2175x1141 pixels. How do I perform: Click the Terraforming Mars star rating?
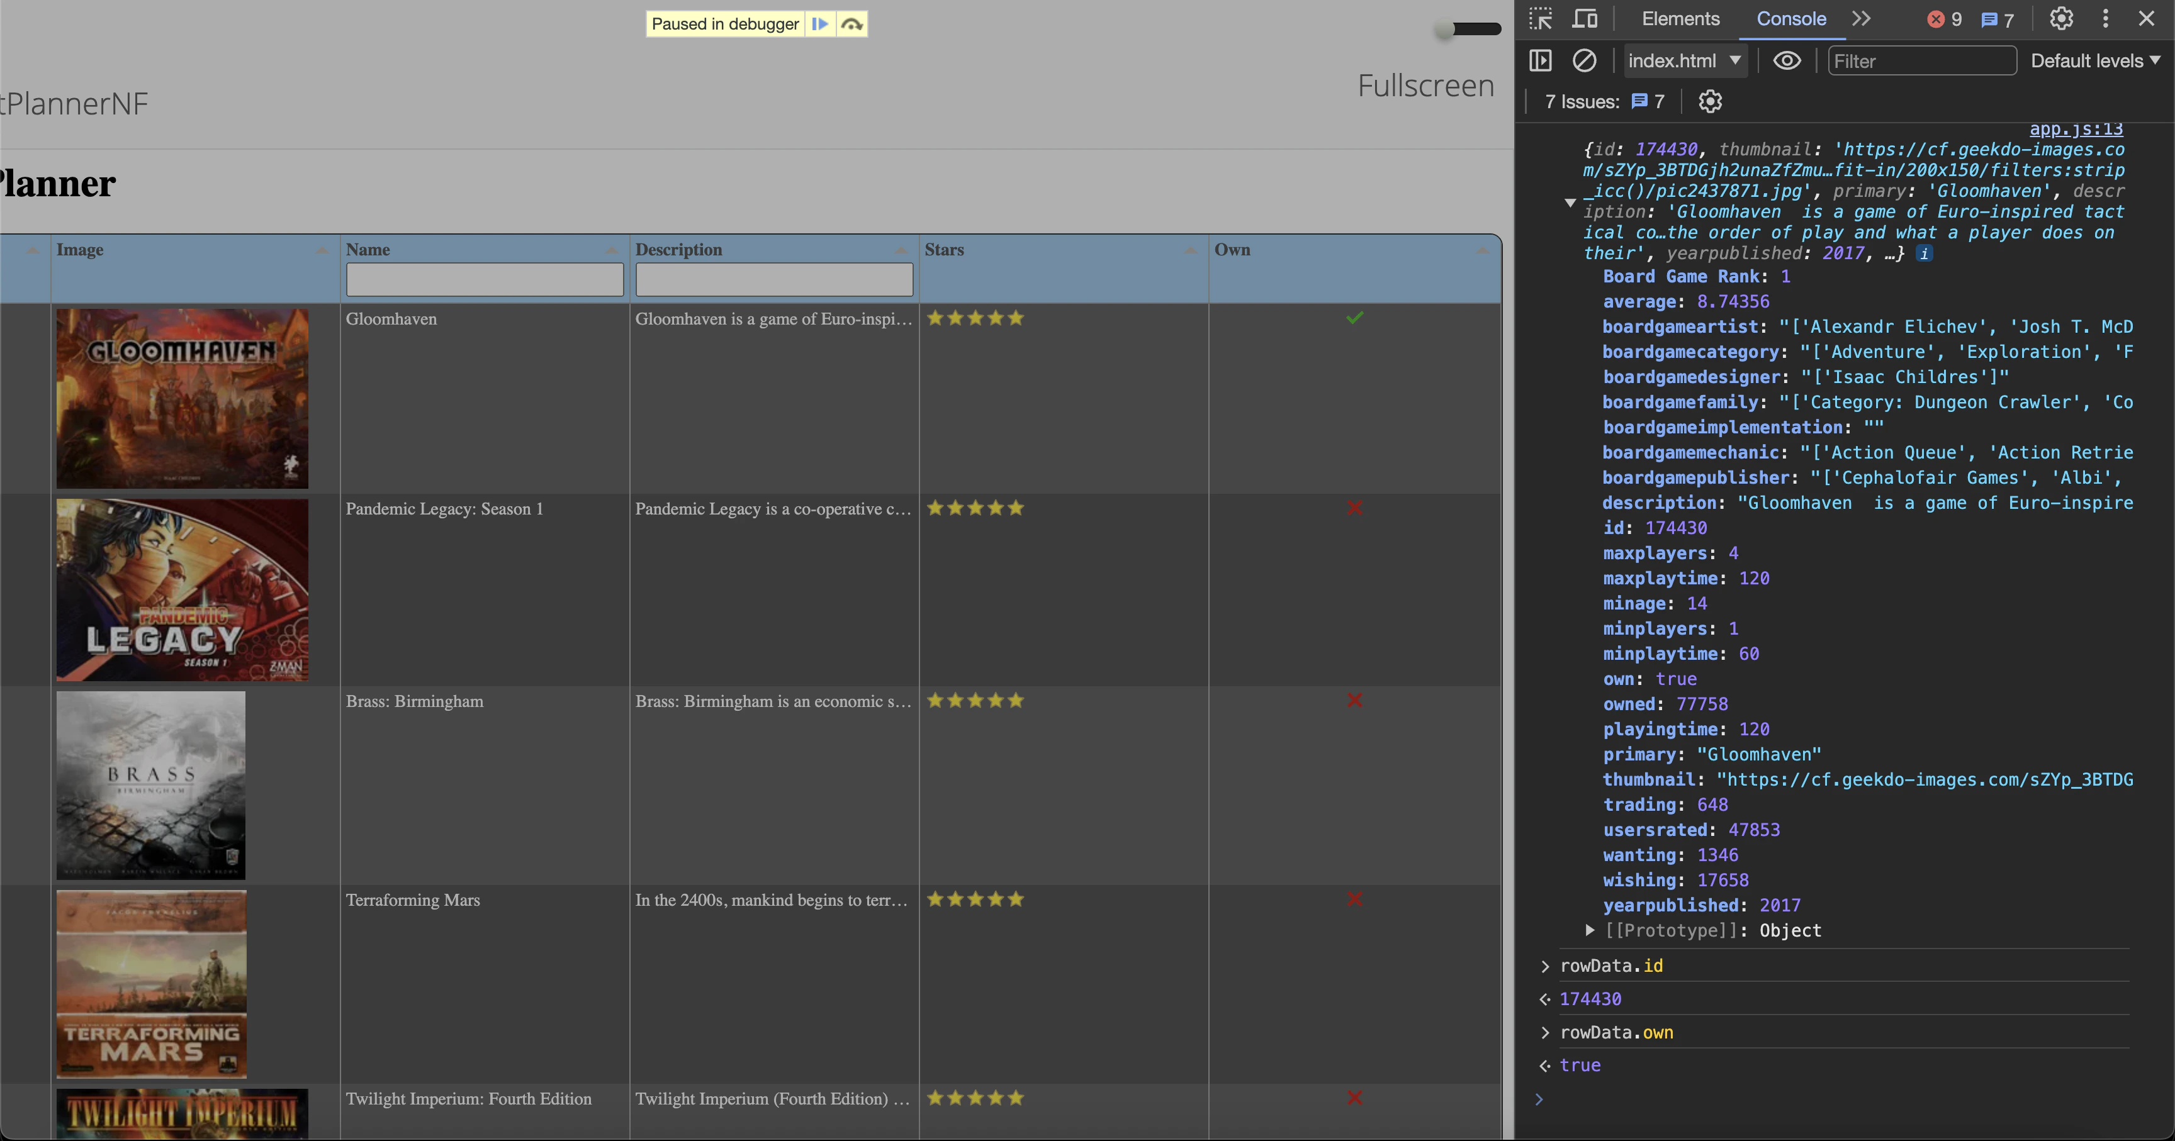click(x=975, y=899)
